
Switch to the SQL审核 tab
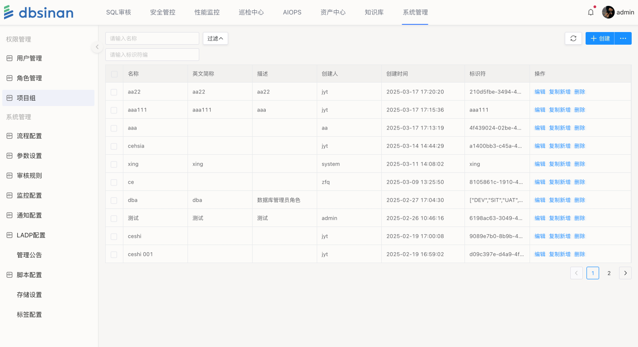click(x=118, y=13)
